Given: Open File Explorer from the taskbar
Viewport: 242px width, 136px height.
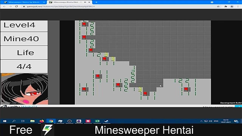Looking at the screenshot, I should 33,121.
